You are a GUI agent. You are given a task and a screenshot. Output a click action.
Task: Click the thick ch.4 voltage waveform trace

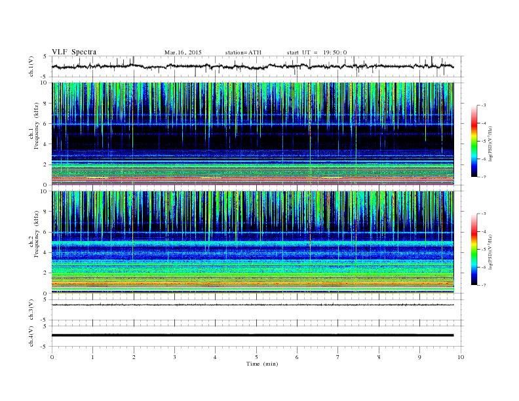[252, 335]
